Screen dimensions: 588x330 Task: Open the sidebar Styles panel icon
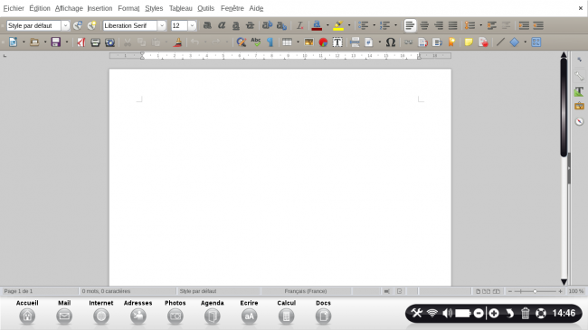[579, 91]
